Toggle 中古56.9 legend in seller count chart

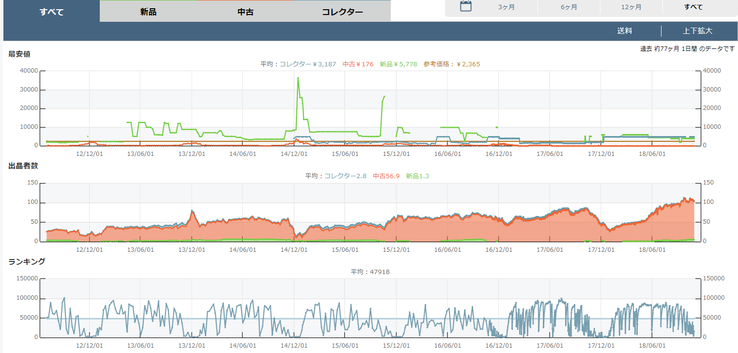(x=386, y=176)
